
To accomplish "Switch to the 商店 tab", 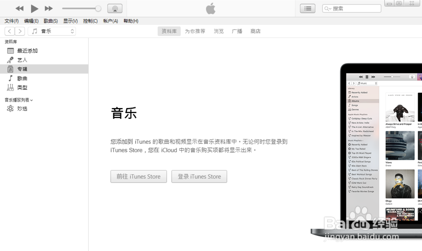I will pyautogui.click(x=255, y=31).
